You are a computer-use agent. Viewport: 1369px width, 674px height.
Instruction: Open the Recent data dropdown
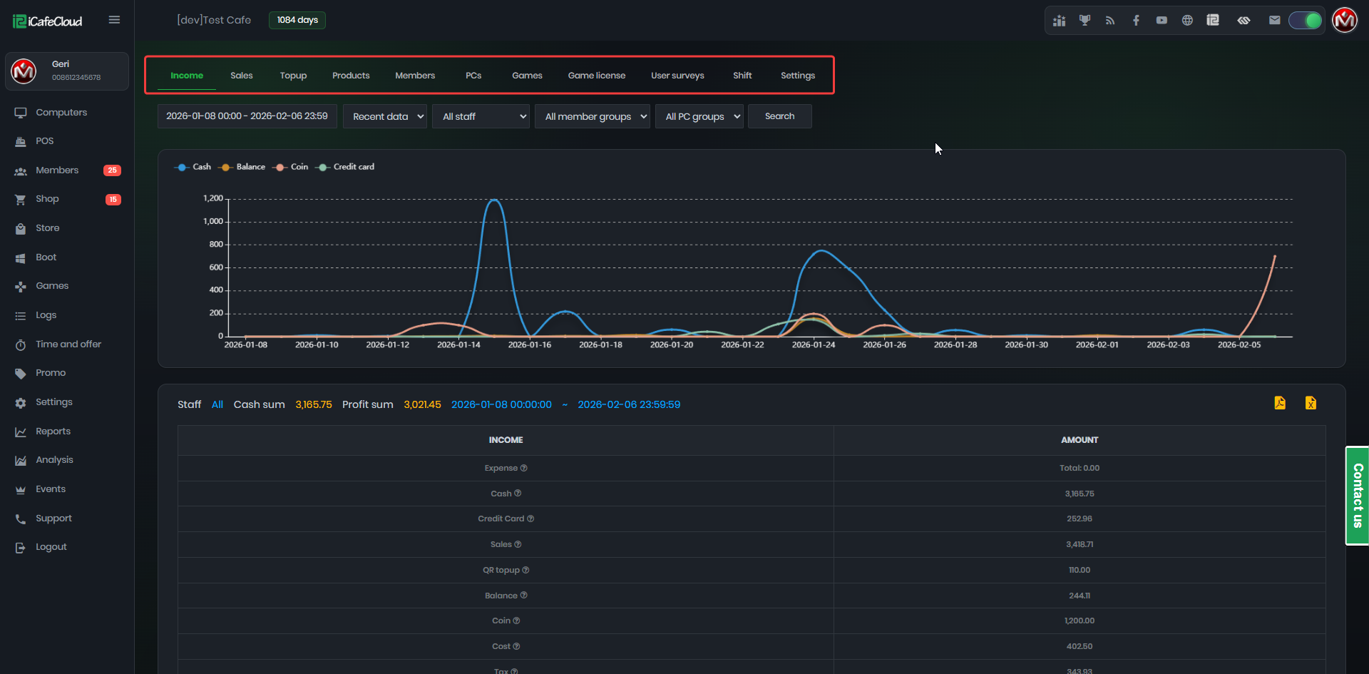click(385, 116)
